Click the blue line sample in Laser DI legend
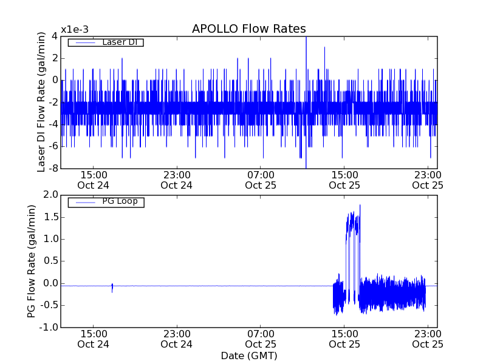 click(x=84, y=42)
